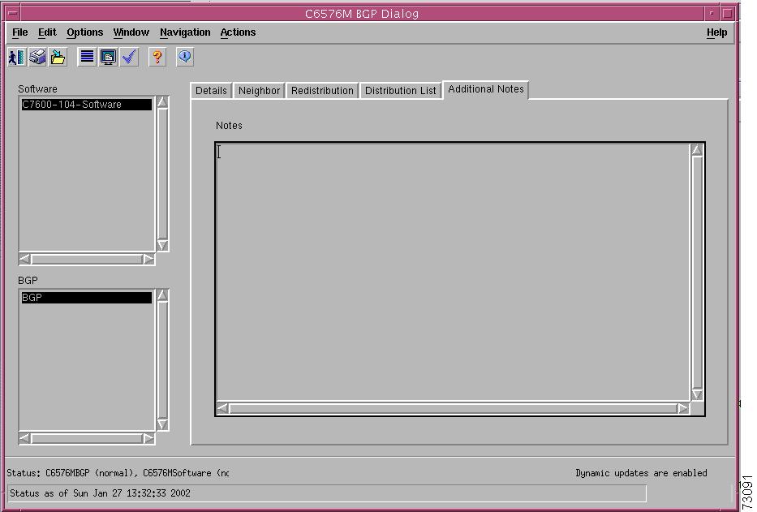Click Notes area scroll up arrow
The image size is (757, 512).
point(697,150)
